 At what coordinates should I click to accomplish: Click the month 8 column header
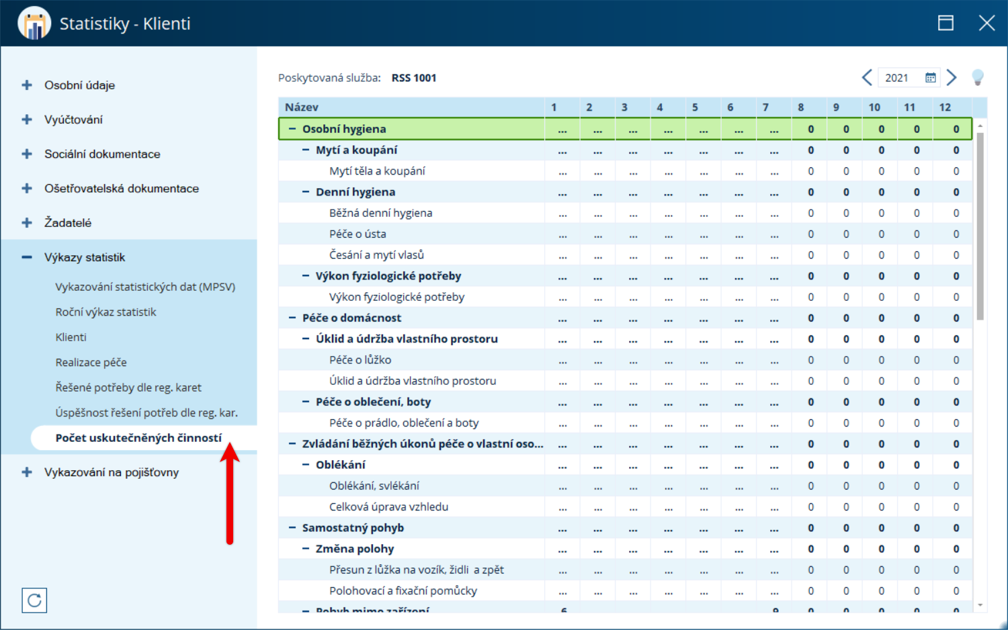pyautogui.click(x=808, y=107)
